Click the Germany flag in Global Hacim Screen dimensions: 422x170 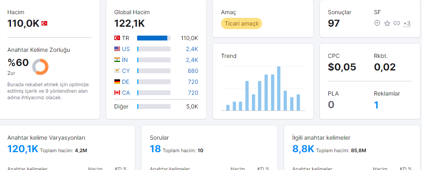click(117, 82)
